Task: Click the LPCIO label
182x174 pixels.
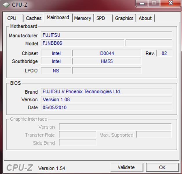Action: (x=31, y=71)
